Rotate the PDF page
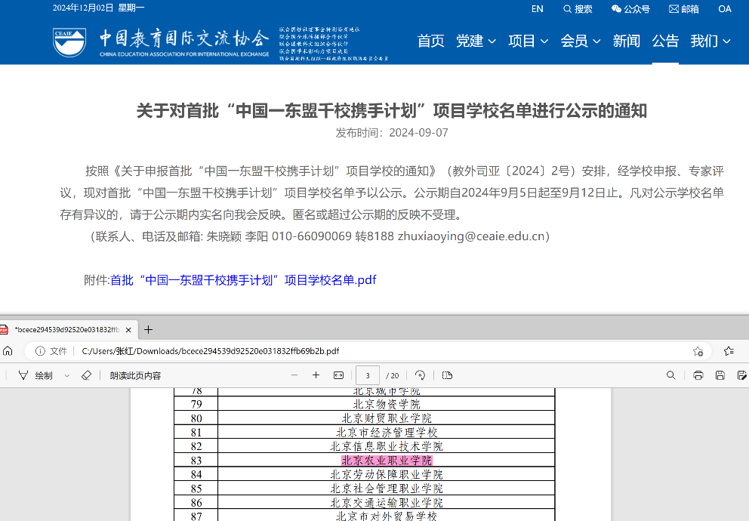 (x=421, y=375)
